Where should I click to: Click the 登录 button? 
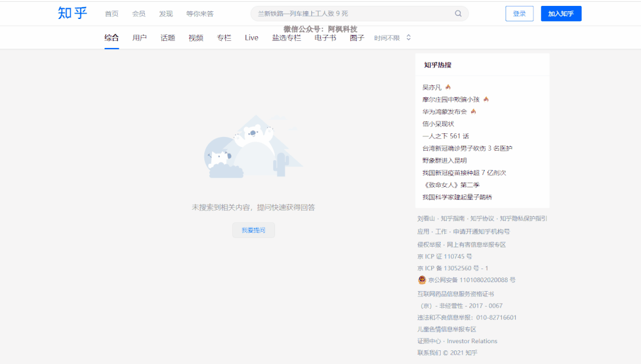pos(519,12)
